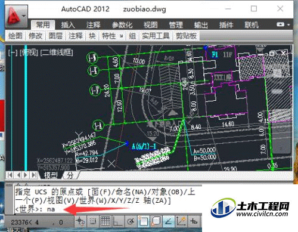Click the X=2562487.122 coordinate text
Image resolution: width=298 pixels, height=232 pixels.
click(54, 160)
